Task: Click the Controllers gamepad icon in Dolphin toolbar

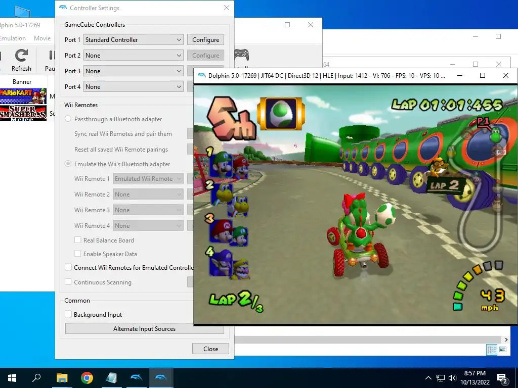Action: (241, 55)
